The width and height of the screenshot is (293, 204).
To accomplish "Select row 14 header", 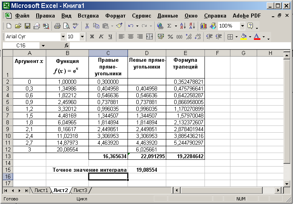I will tap(8, 163).
